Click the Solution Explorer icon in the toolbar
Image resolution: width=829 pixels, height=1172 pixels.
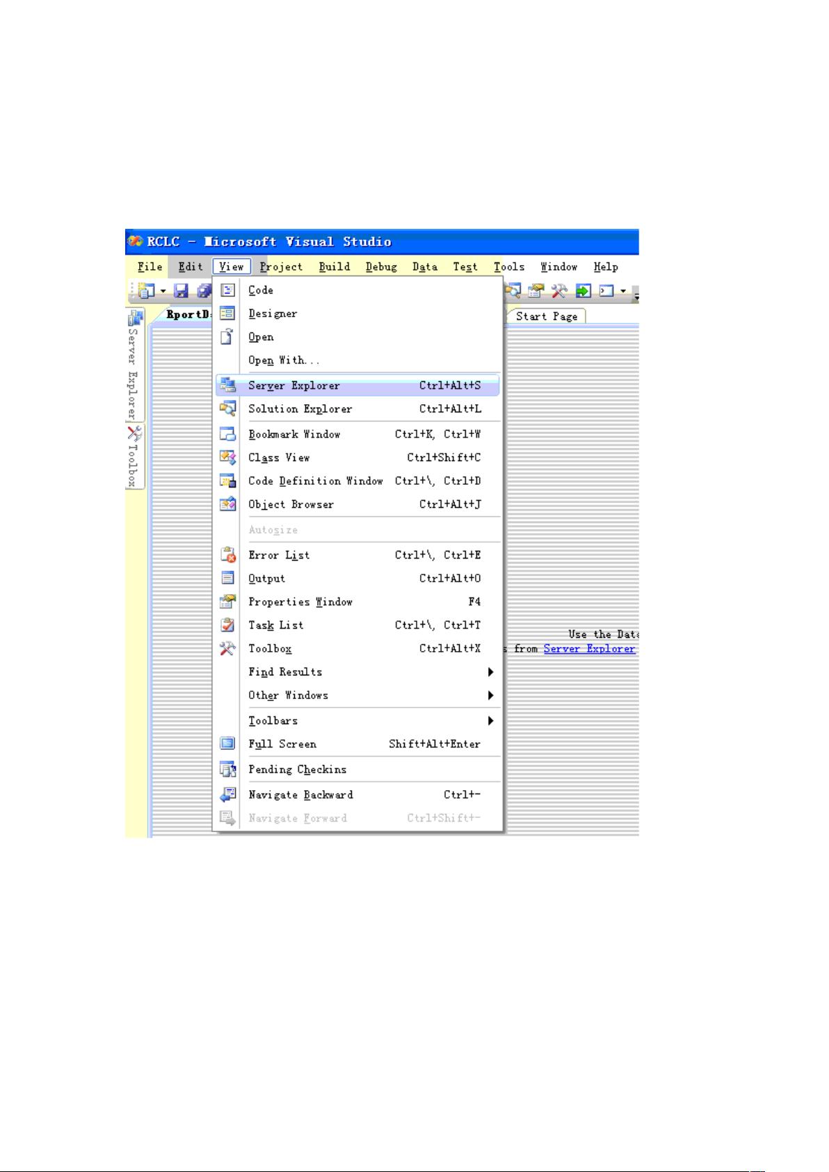pos(513,291)
